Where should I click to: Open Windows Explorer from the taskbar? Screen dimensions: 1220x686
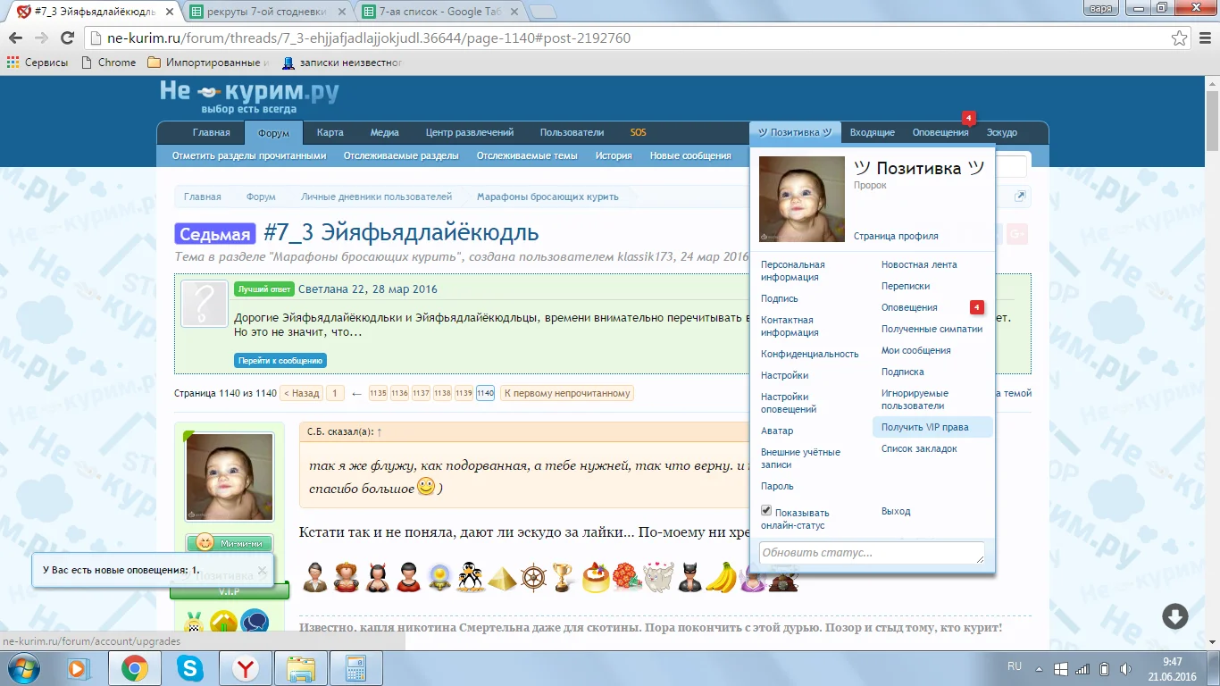(301, 668)
